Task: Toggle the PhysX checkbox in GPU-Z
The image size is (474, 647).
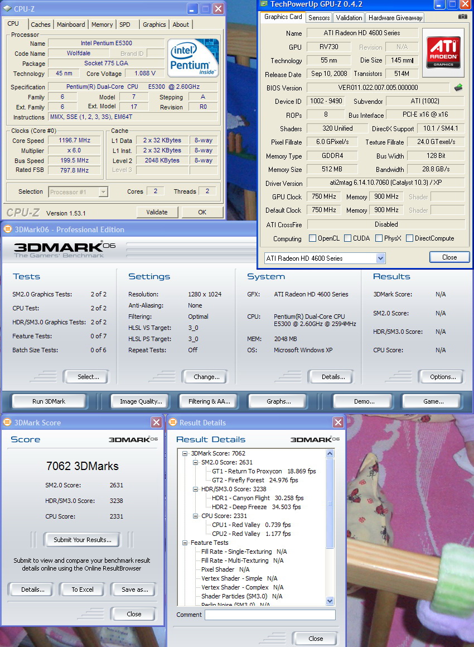Action: [x=379, y=238]
